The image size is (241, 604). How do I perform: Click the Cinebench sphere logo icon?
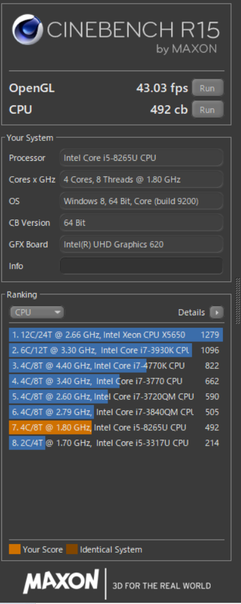coord(27,30)
